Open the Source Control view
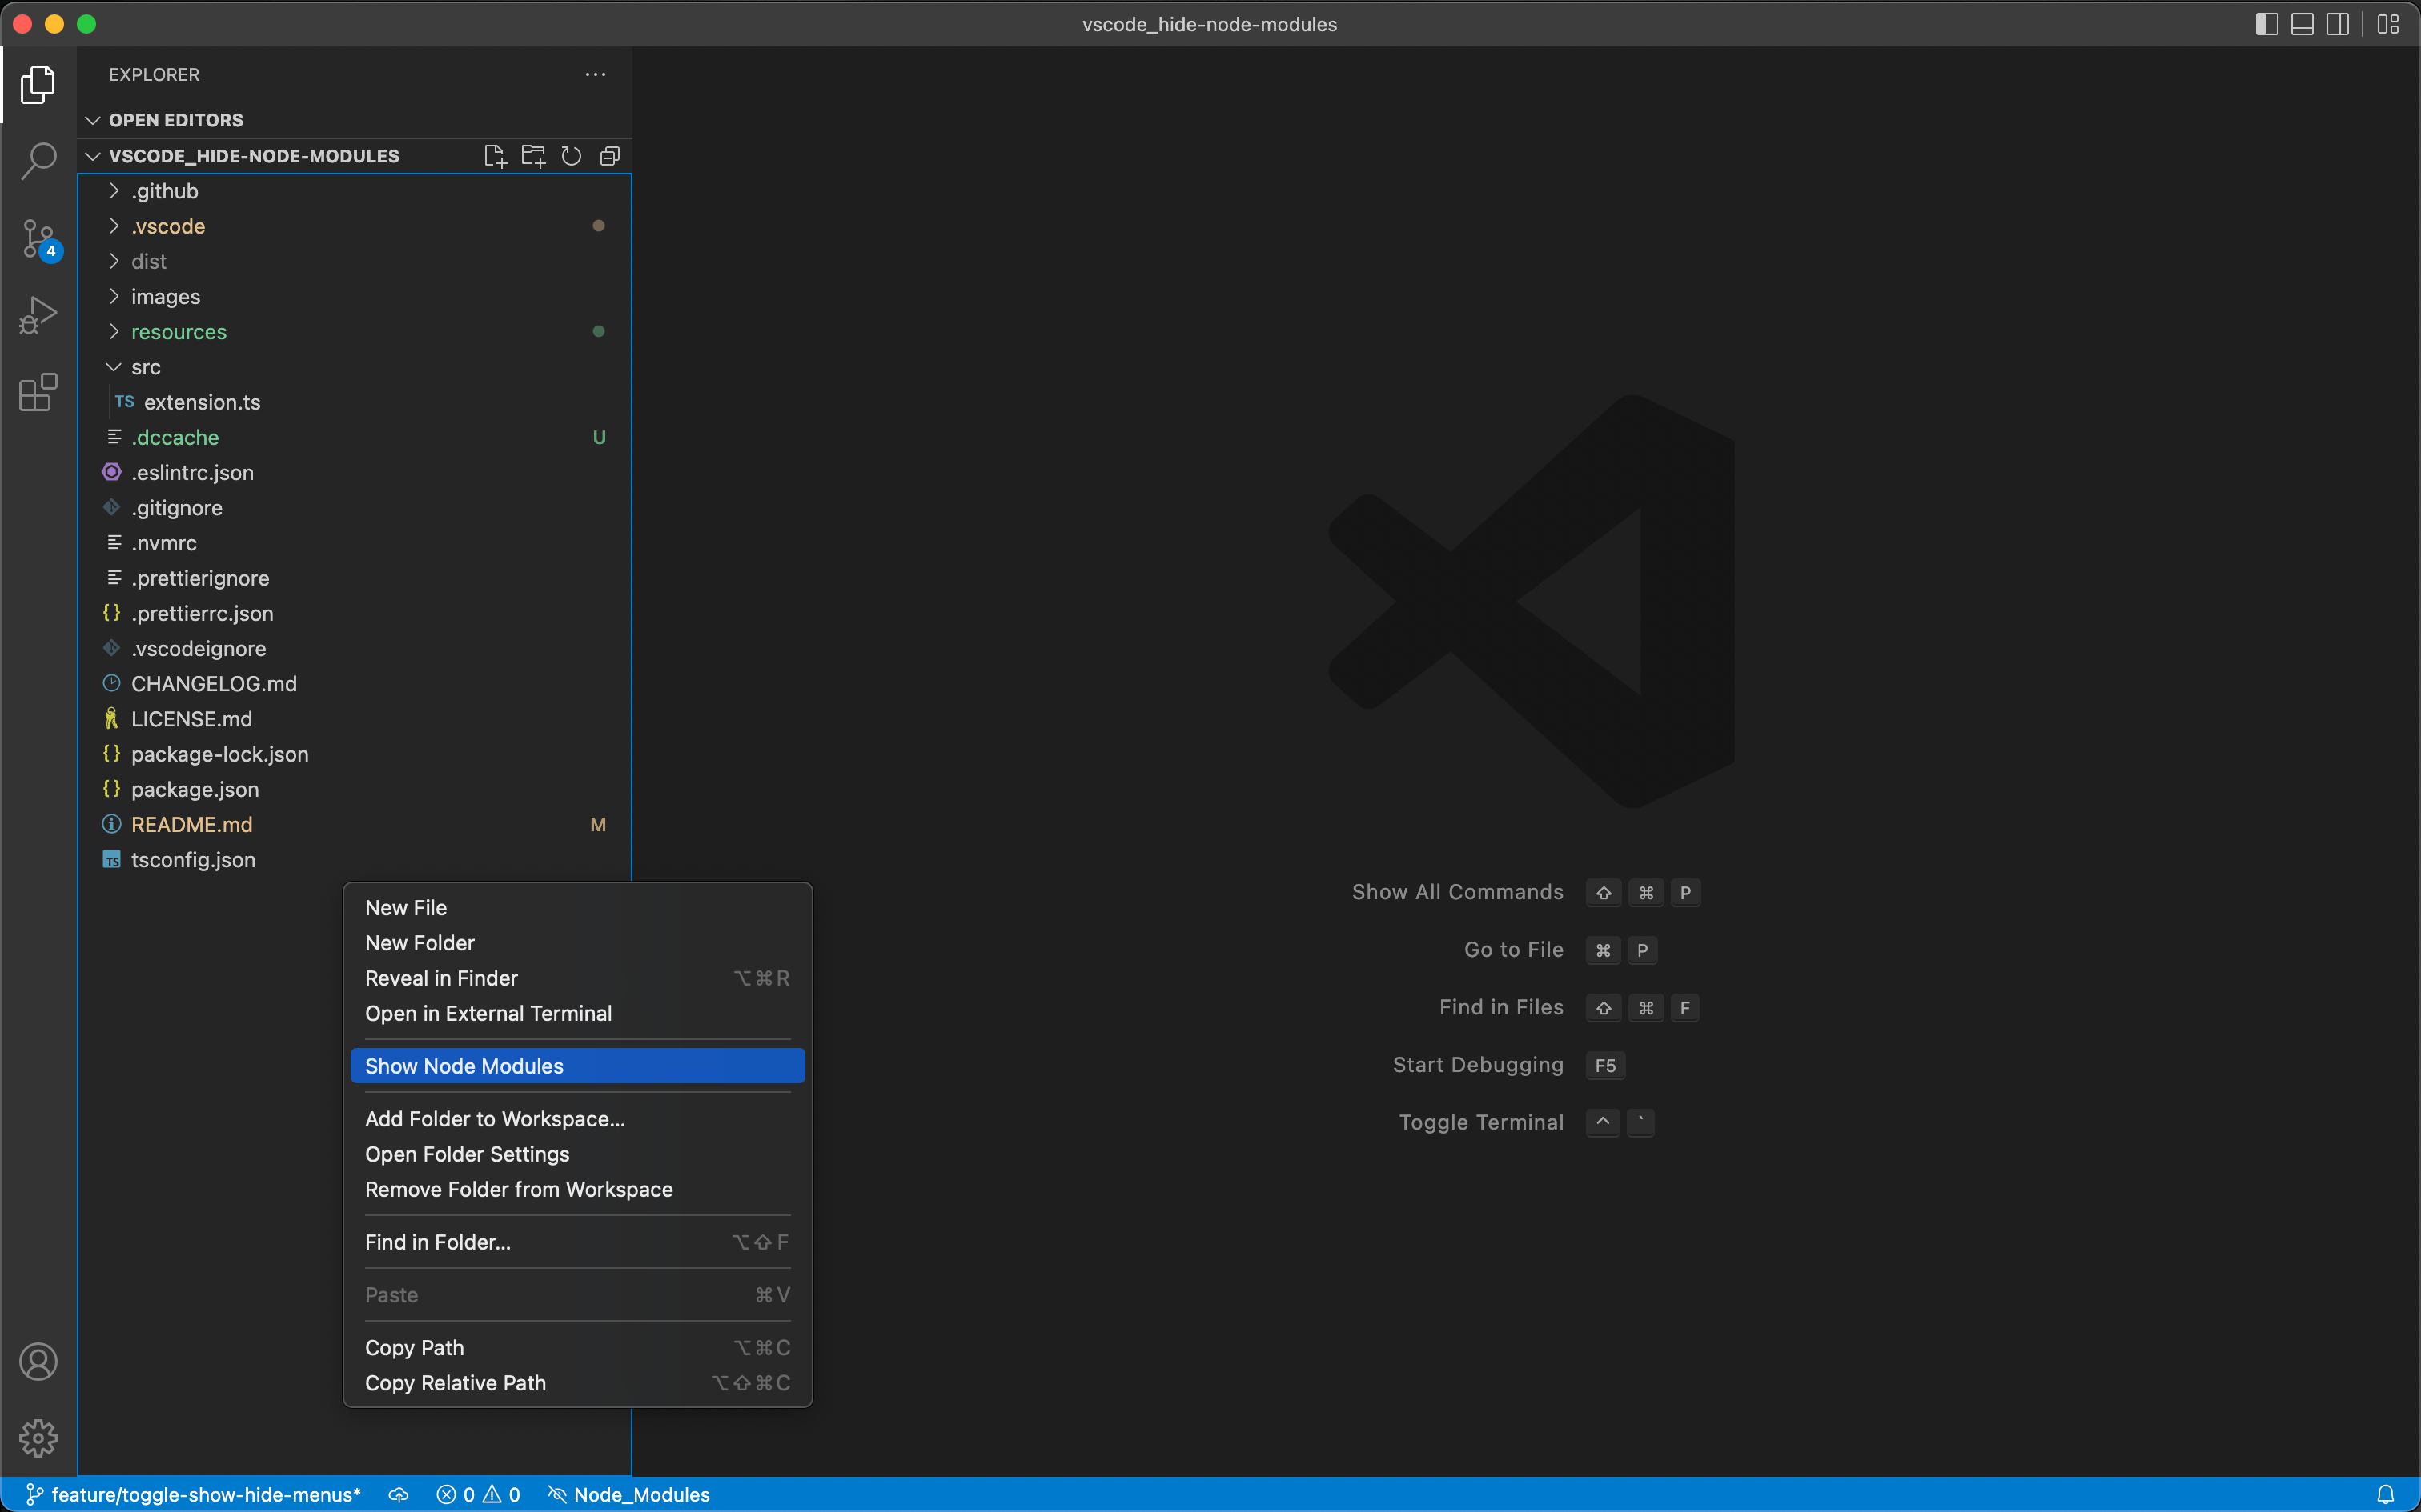The width and height of the screenshot is (2421, 1512). pyautogui.click(x=38, y=238)
